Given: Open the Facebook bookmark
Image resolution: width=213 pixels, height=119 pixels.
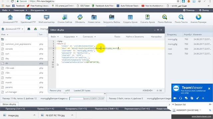Looking at the screenshot, I should pos(19,6).
